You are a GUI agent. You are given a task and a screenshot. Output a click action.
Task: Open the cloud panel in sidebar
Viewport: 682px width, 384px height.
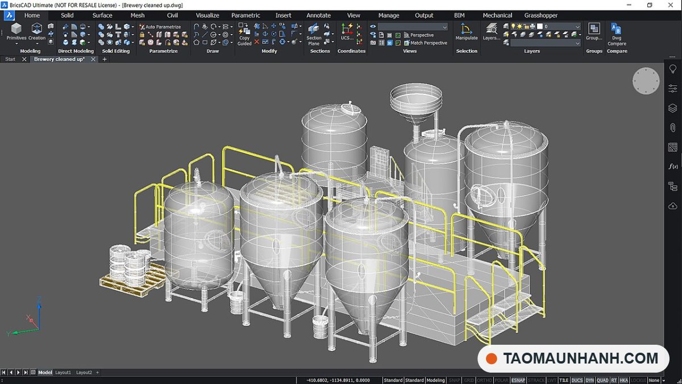click(x=673, y=205)
